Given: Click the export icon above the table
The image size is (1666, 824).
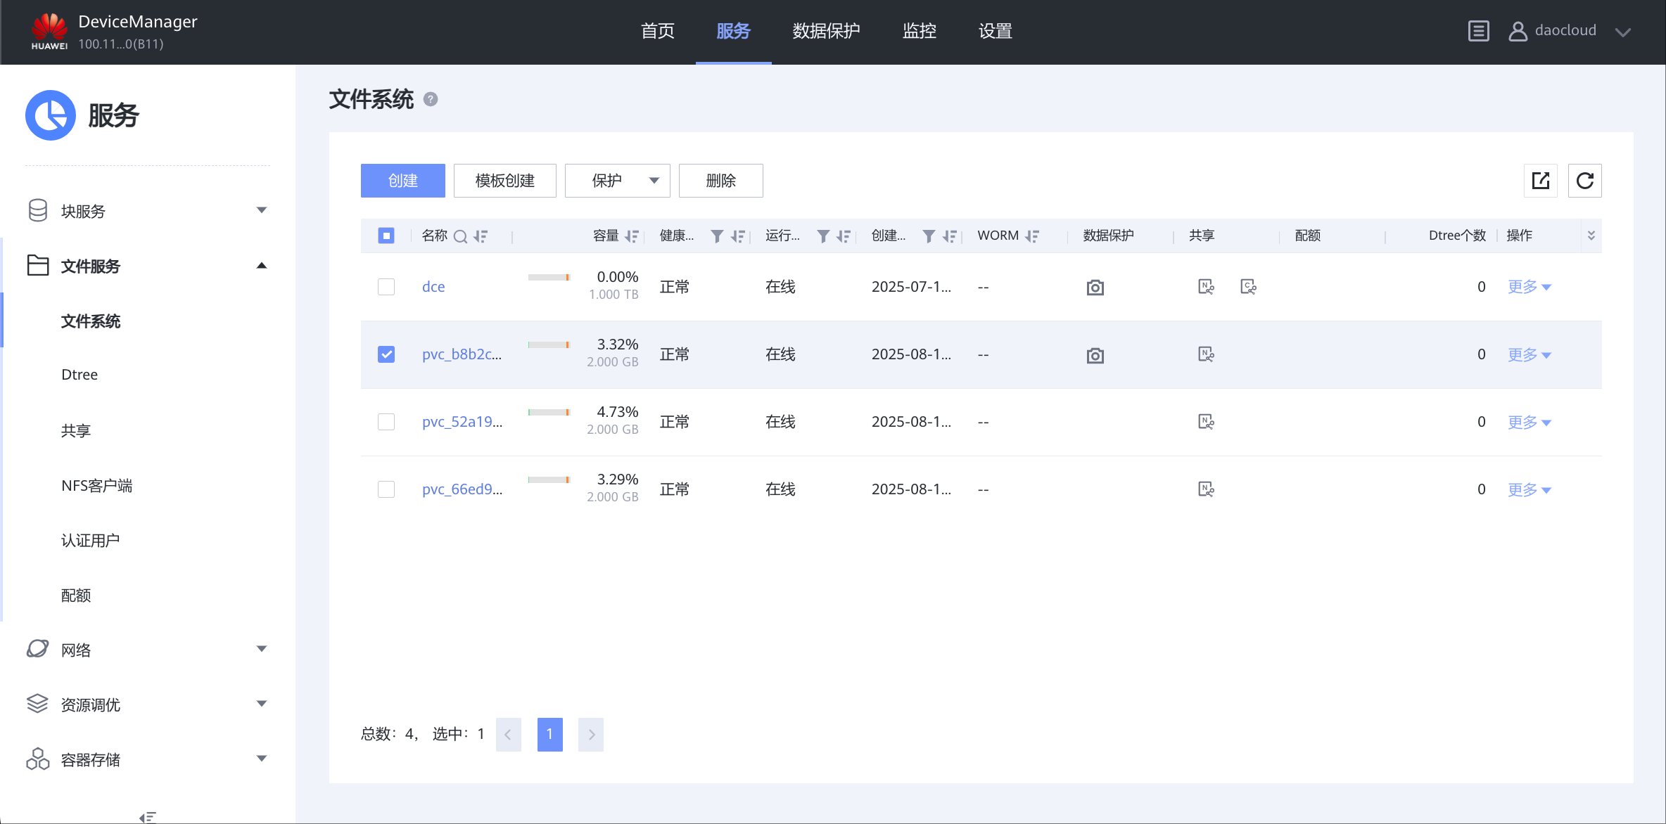Looking at the screenshot, I should click(1540, 181).
